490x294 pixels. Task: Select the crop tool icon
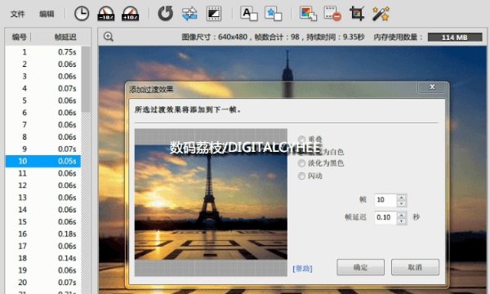(x=357, y=14)
